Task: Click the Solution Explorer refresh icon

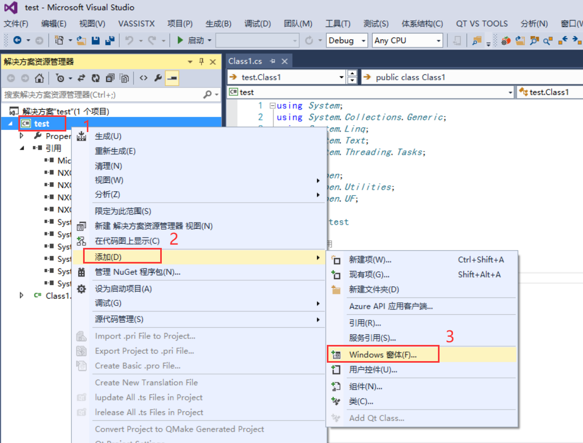Action: pos(95,78)
